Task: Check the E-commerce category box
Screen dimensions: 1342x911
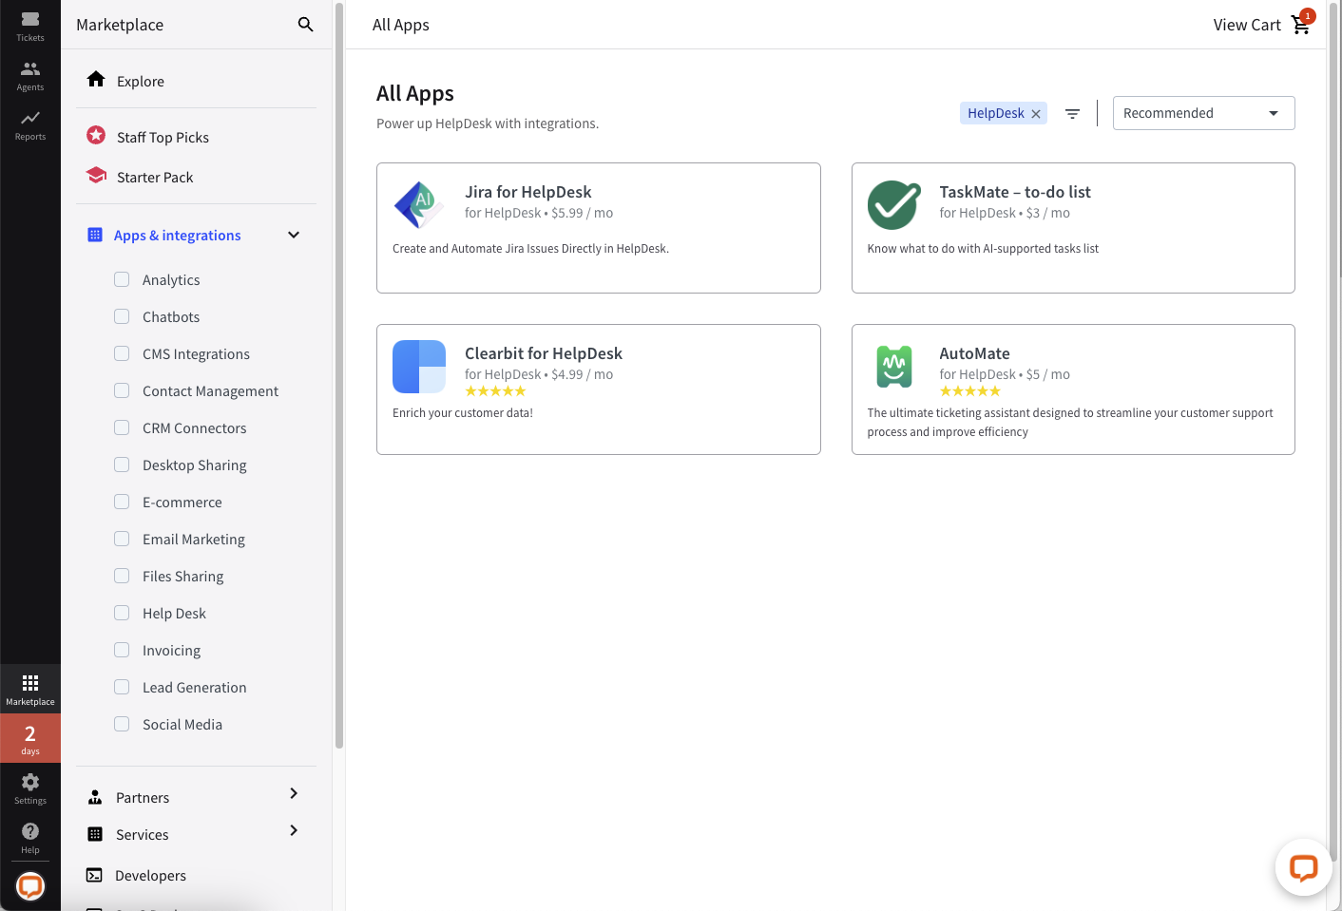Action: tap(122, 502)
